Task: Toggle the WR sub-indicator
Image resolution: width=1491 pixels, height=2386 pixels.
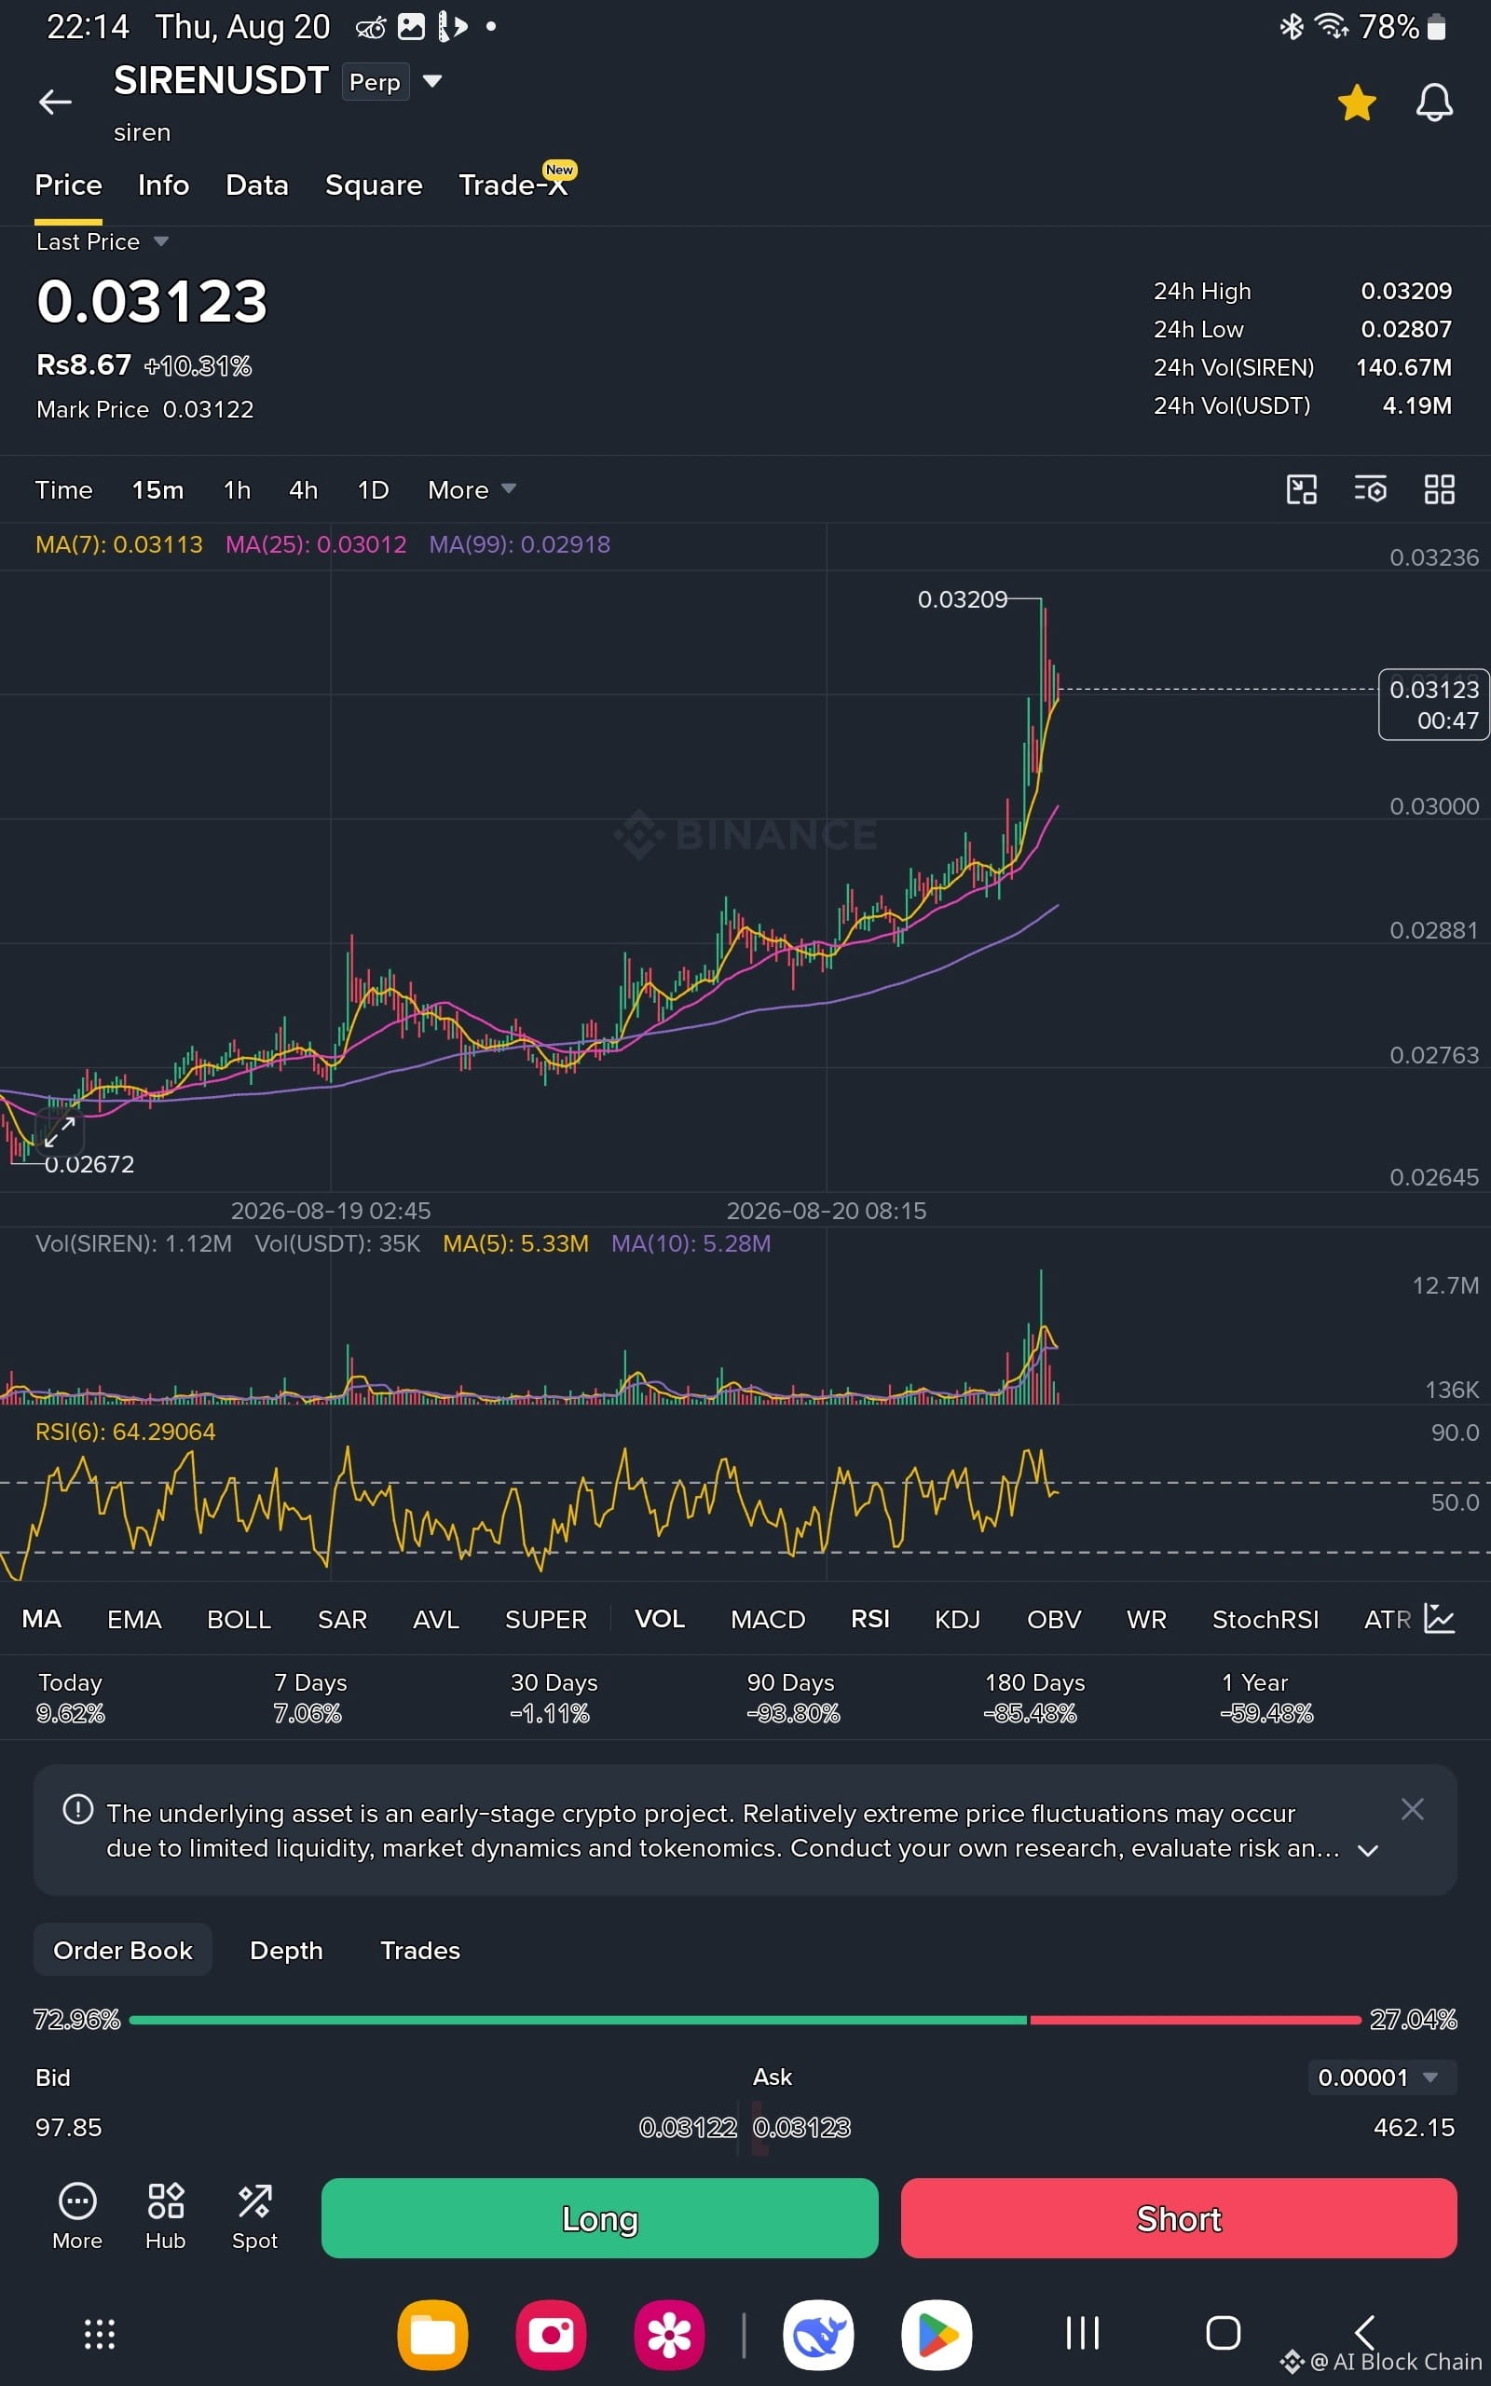Action: 1146,1619
